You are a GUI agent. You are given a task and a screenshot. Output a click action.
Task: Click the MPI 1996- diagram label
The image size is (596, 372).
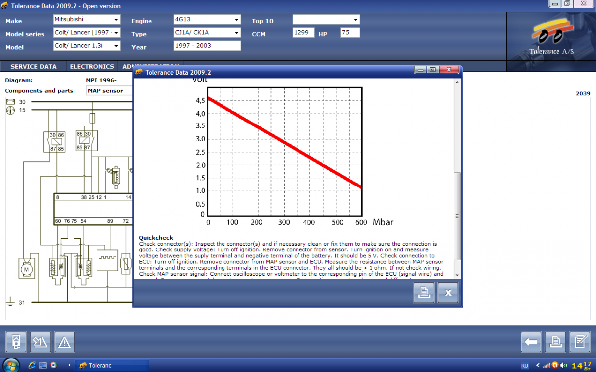(101, 80)
